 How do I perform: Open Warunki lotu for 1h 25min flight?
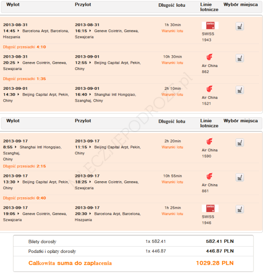point(172,214)
